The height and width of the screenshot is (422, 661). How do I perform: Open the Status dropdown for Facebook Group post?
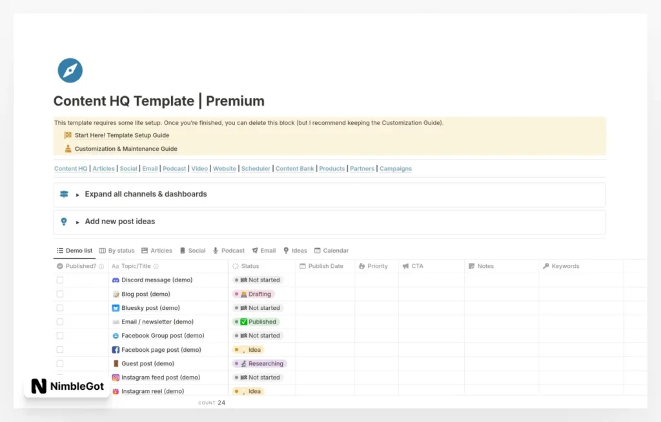(258, 335)
